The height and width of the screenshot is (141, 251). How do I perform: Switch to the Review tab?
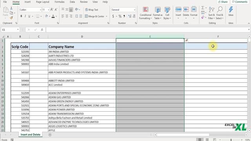pyautogui.click(x=84, y=2)
